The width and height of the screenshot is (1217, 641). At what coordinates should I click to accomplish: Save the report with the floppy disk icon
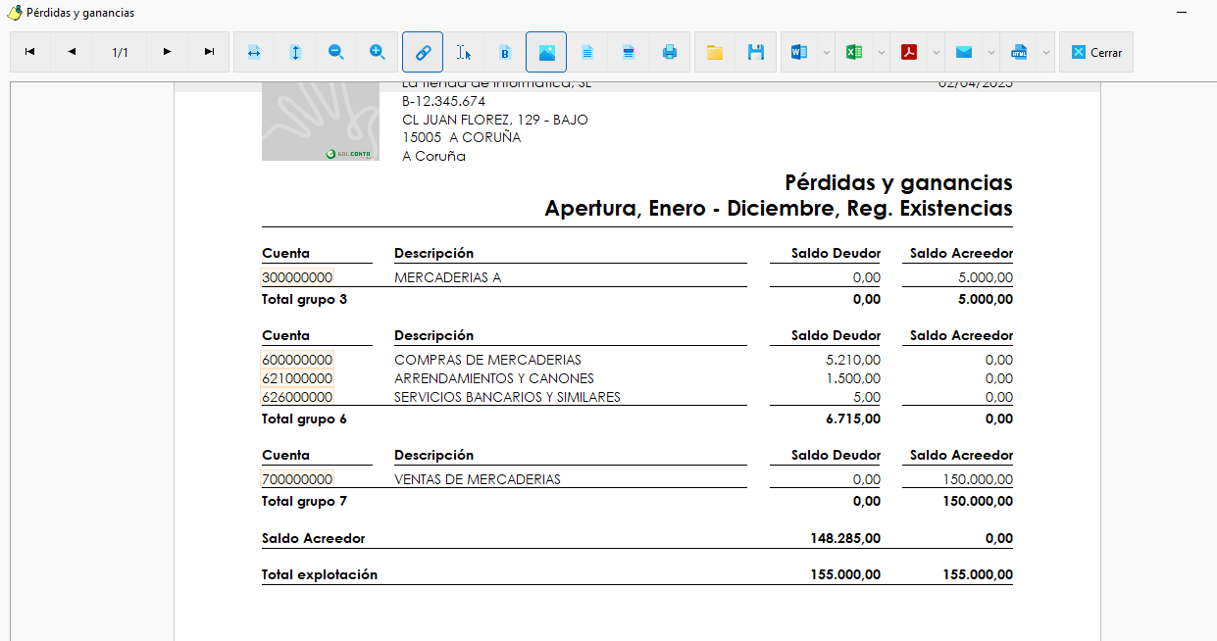click(x=756, y=52)
